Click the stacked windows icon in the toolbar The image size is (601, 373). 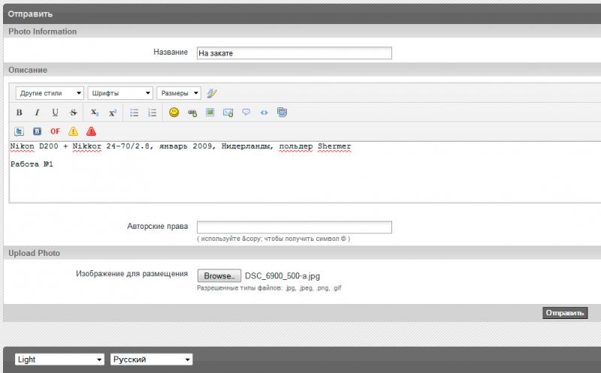click(282, 113)
